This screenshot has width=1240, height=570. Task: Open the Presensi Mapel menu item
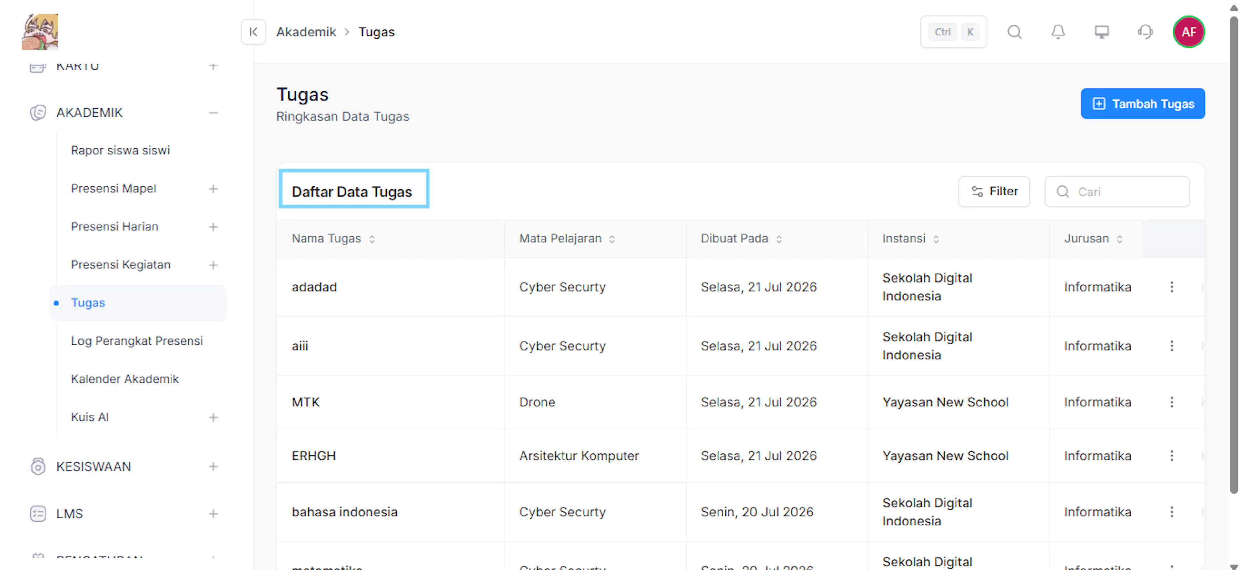114,188
